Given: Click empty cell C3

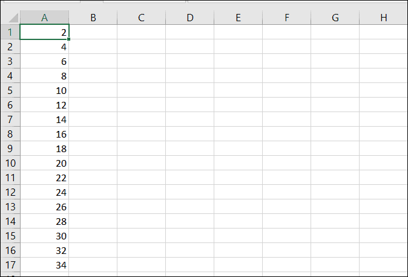Looking at the screenshot, I should (x=141, y=61).
